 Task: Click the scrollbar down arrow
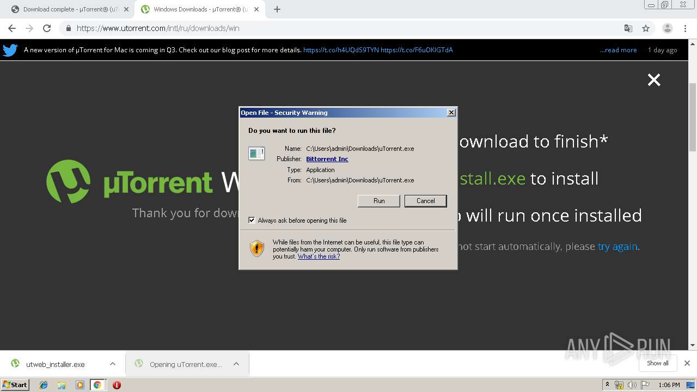[692, 345]
